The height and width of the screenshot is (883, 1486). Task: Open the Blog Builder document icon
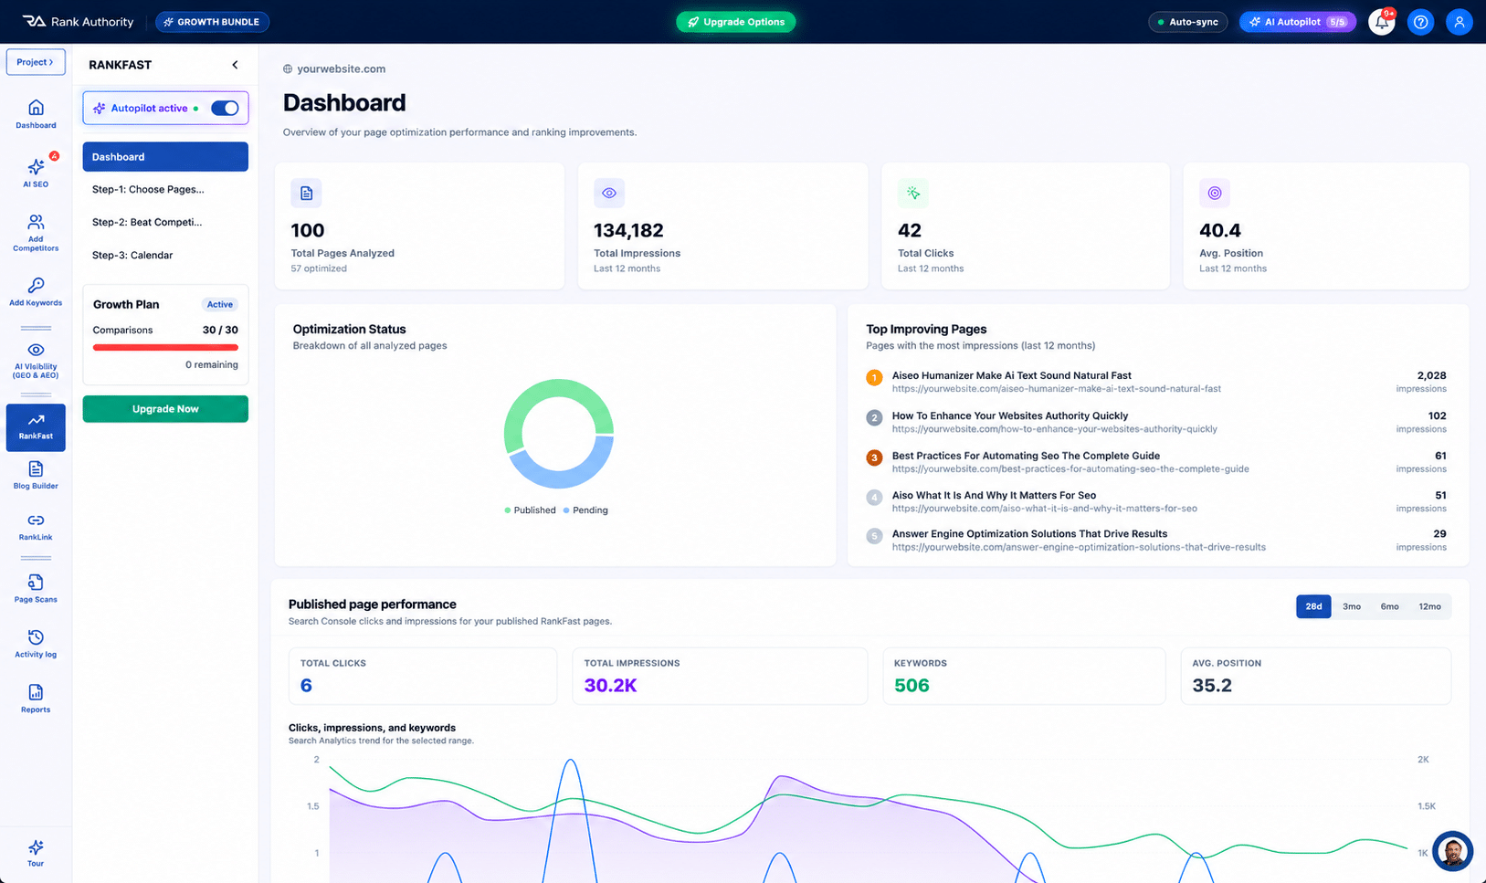tap(36, 469)
